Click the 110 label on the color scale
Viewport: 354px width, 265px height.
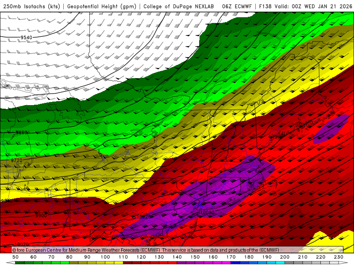[x=123, y=257]
